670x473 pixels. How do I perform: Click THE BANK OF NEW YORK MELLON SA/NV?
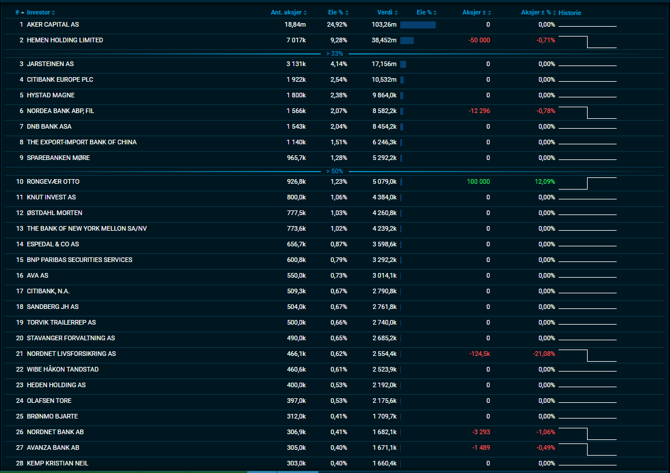point(87,229)
